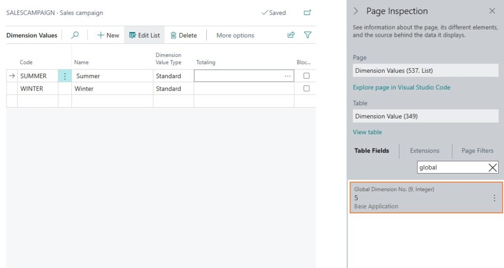Viewport: 504px width, 268px height.
Task: Open the More options menu
Action: coord(235,35)
